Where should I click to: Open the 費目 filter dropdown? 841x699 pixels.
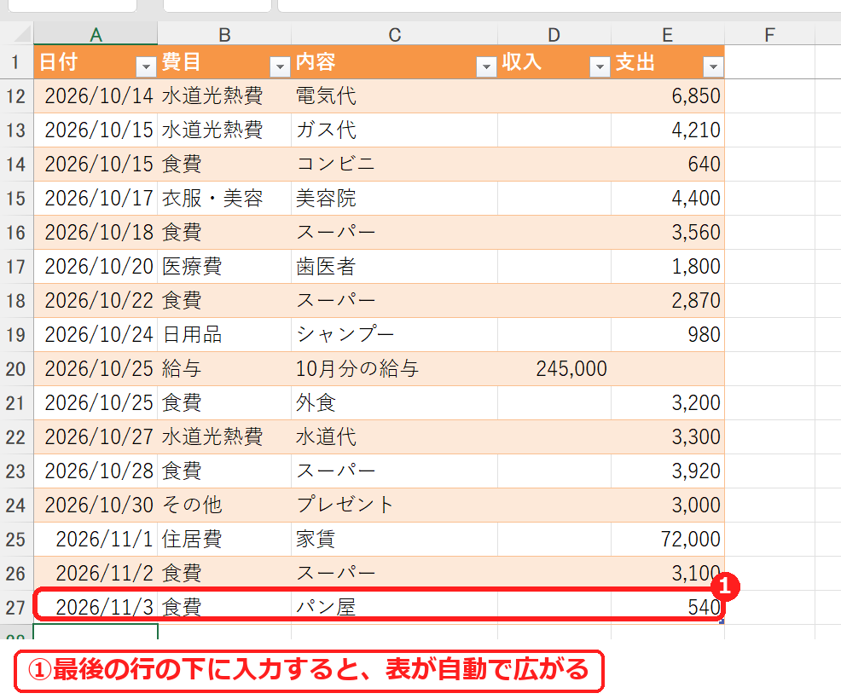point(280,66)
